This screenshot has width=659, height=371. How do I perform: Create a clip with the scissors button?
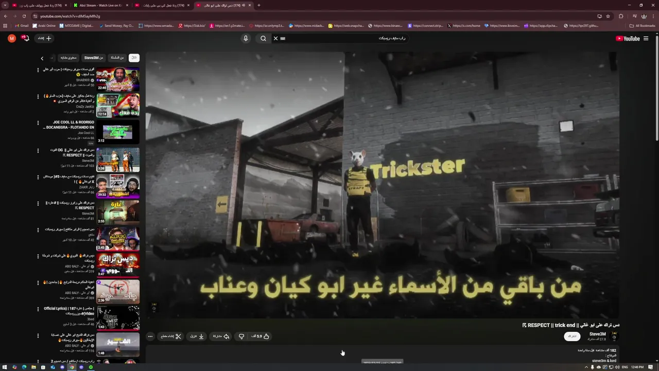pos(171,336)
